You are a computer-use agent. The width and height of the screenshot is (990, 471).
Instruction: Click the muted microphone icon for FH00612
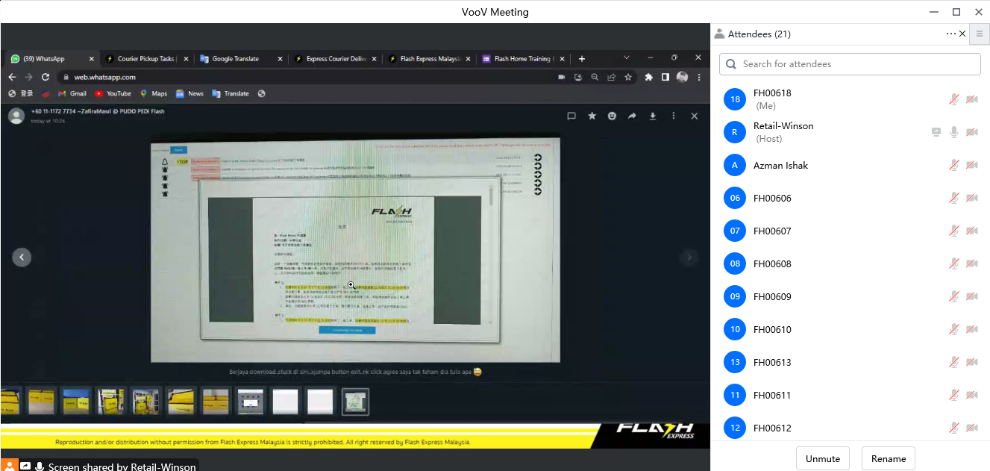[x=954, y=428]
